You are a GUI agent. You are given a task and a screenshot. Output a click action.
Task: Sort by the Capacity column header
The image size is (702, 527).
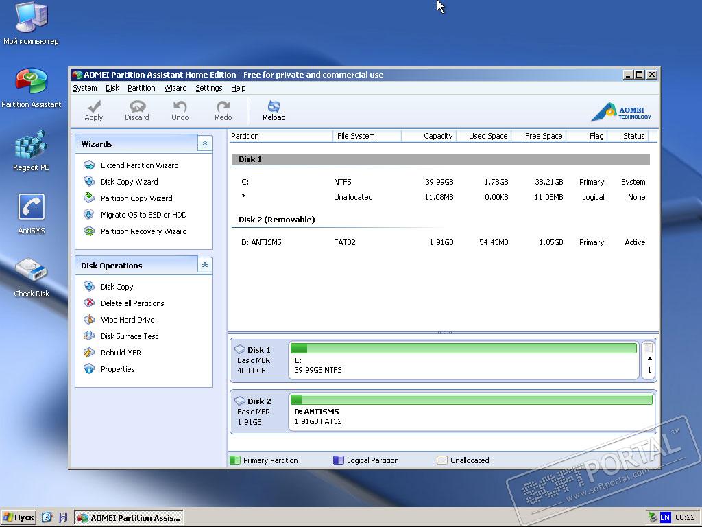[437, 136]
